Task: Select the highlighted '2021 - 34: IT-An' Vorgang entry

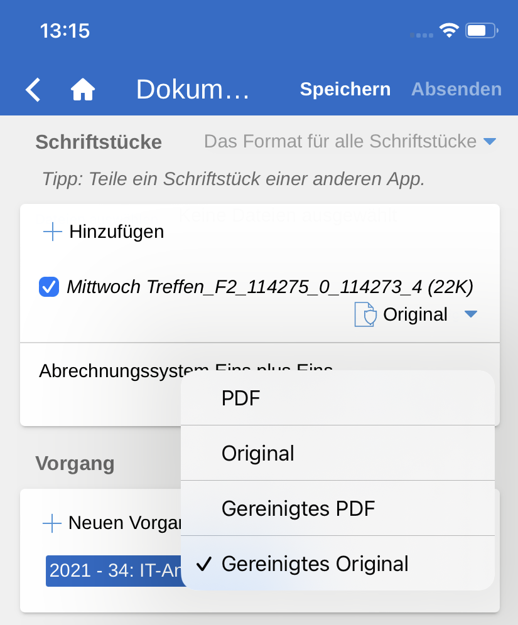Action: coord(113,570)
